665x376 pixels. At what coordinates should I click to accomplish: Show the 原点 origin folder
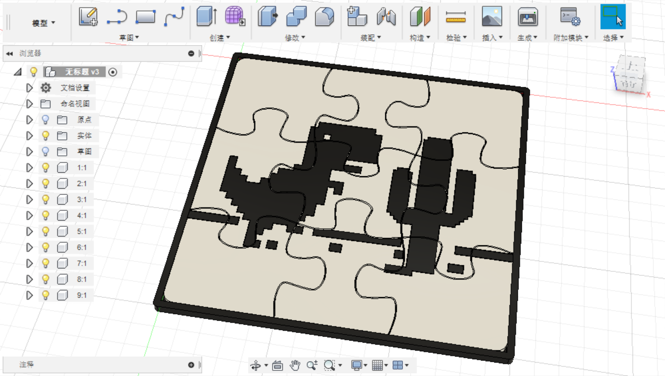click(45, 120)
